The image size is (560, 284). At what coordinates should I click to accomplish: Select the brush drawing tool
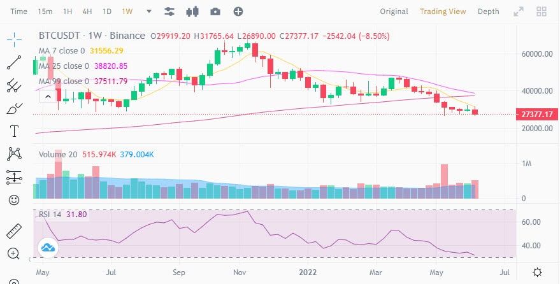click(x=14, y=108)
